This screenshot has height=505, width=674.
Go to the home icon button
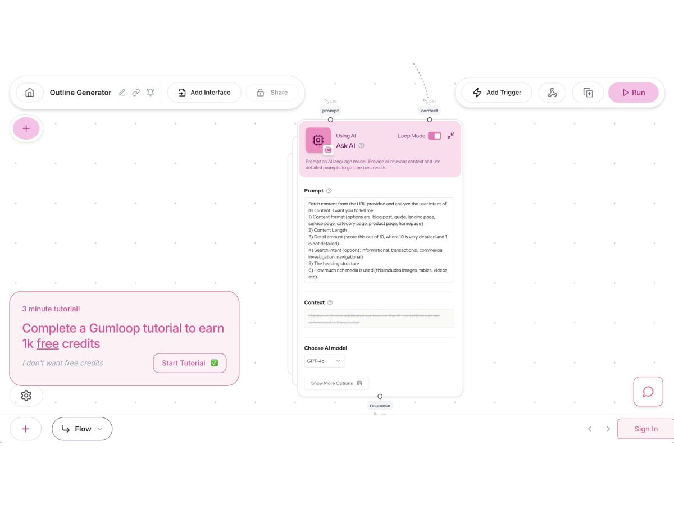point(30,93)
